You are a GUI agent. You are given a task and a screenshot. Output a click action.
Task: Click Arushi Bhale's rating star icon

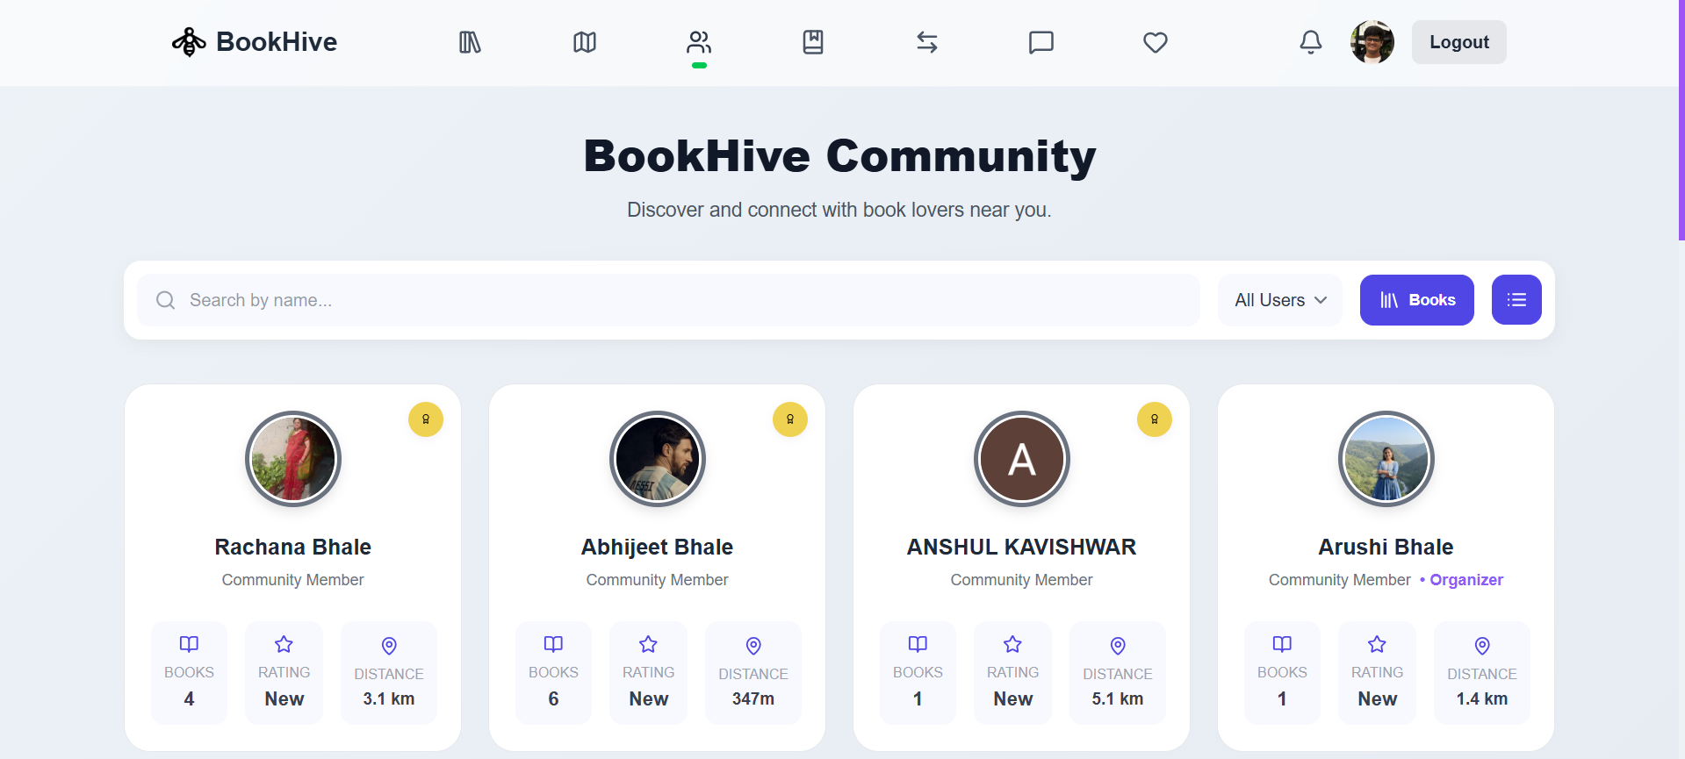[1377, 644]
